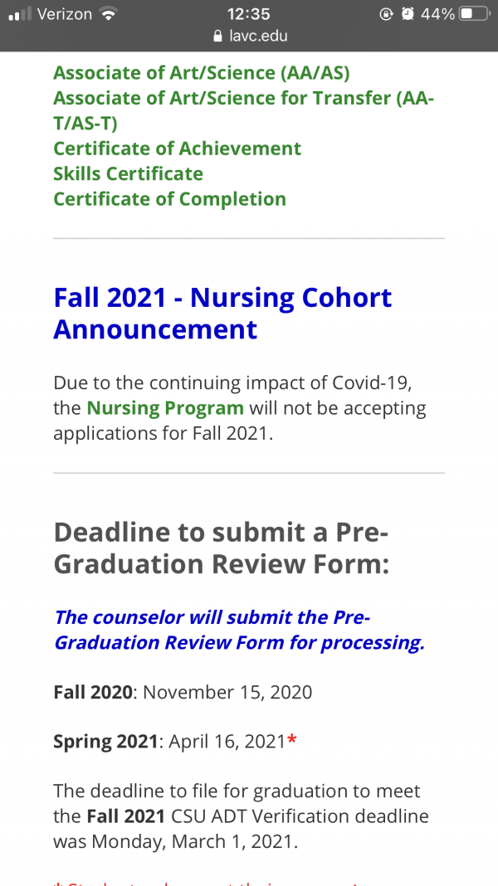The image size is (498, 886).
Task: Open the Associate of Art/Science (AA/AS) link
Action: point(201,73)
